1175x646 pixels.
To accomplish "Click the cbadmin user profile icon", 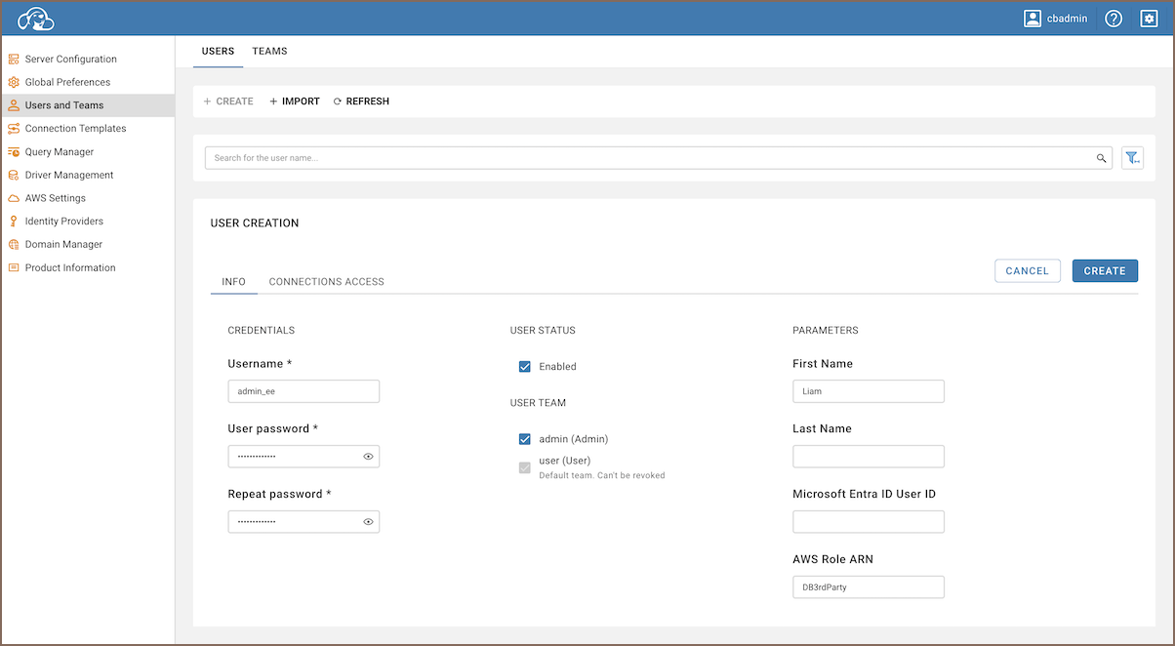I will point(1033,19).
